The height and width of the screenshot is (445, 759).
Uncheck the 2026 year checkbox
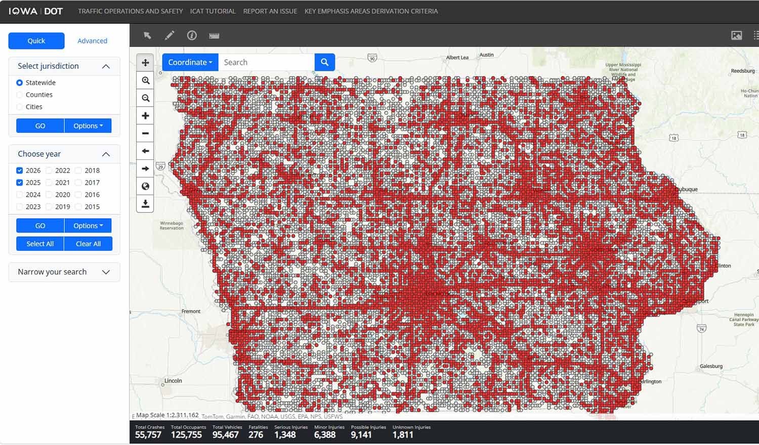point(20,170)
